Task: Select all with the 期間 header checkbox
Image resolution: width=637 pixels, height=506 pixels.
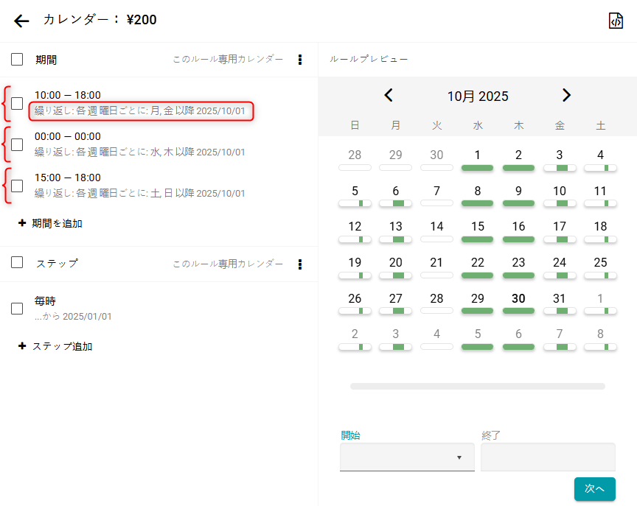Action: pyautogui.click(x=17, y=60)
